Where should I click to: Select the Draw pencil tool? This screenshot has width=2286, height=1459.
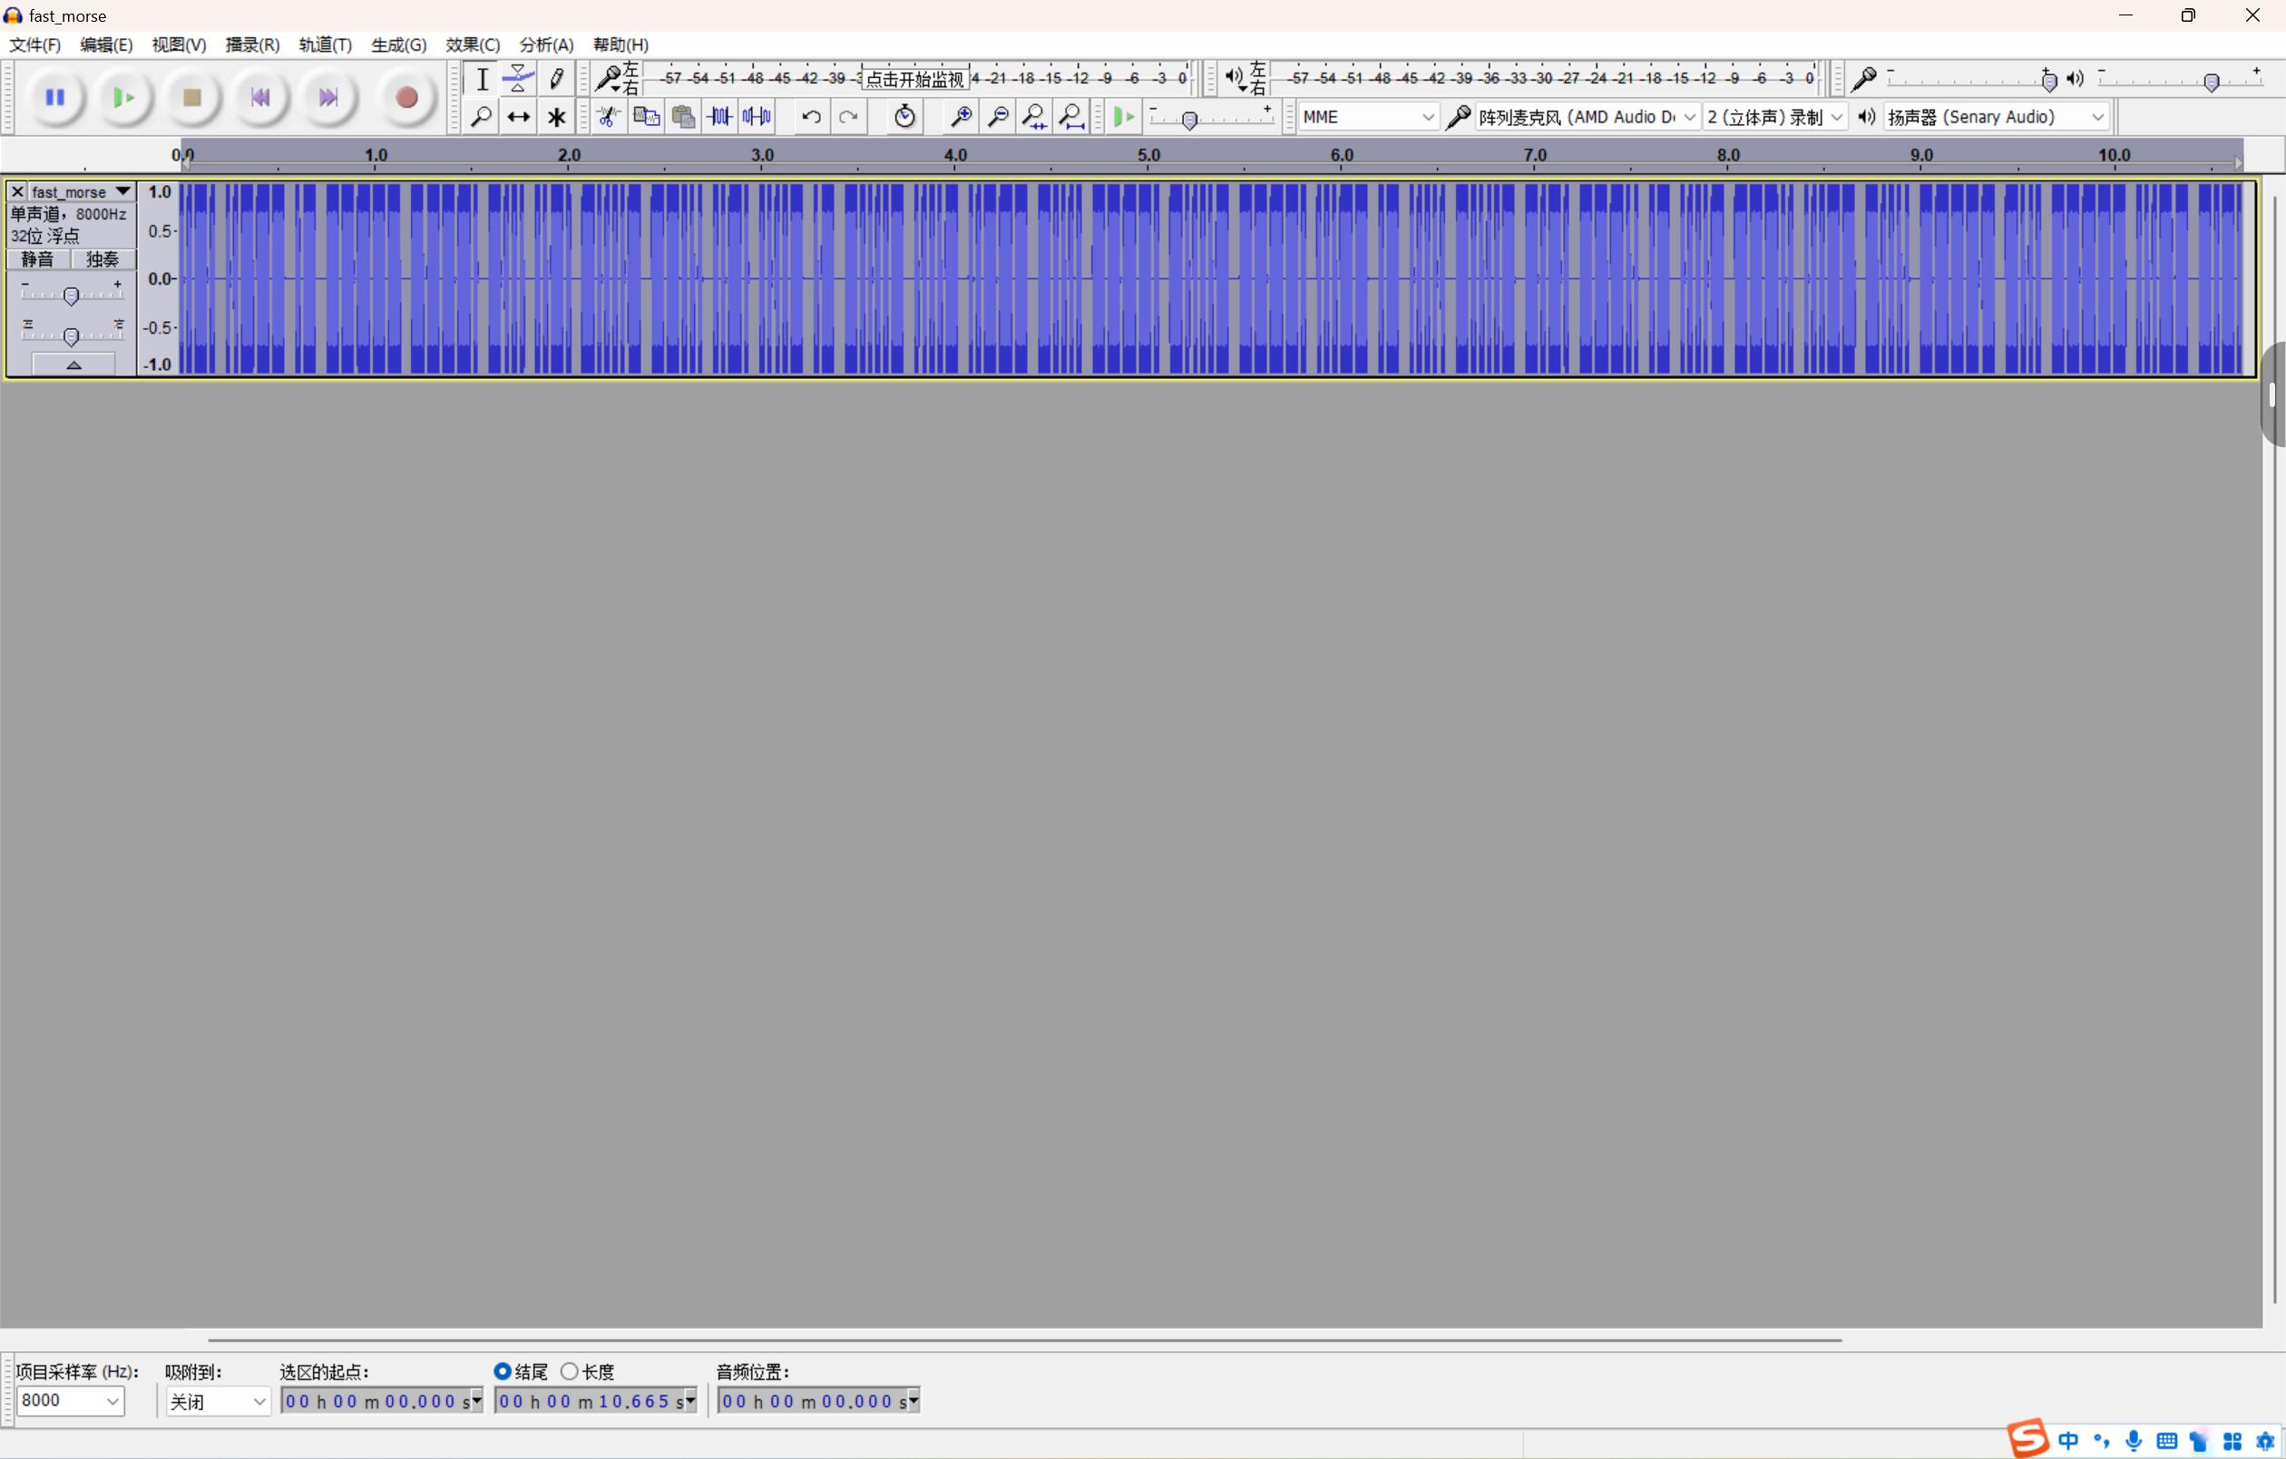(556, 79)
